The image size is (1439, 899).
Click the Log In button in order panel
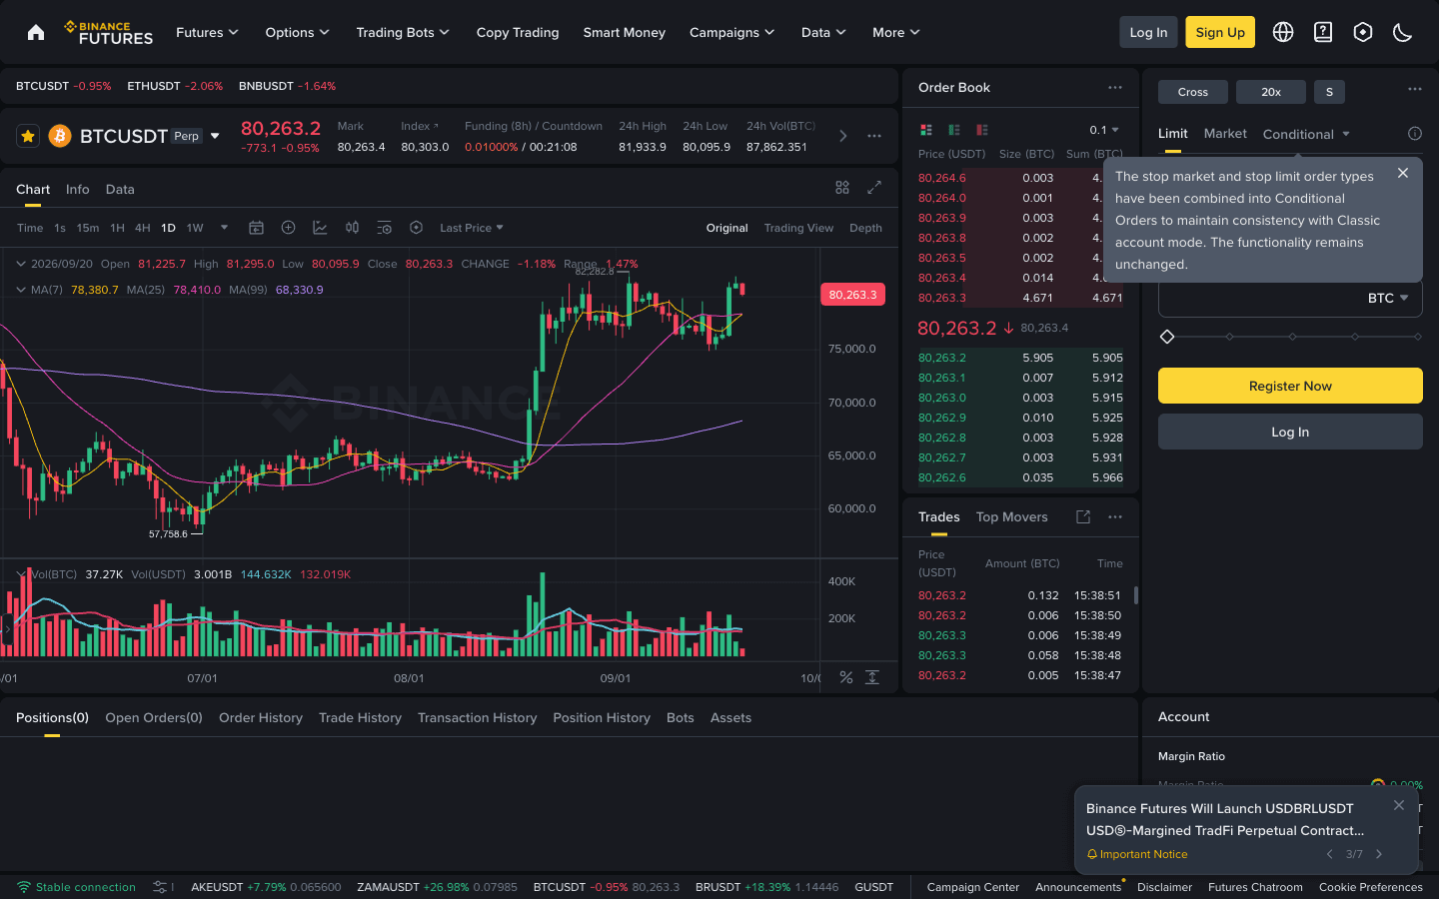point(1290,432)
